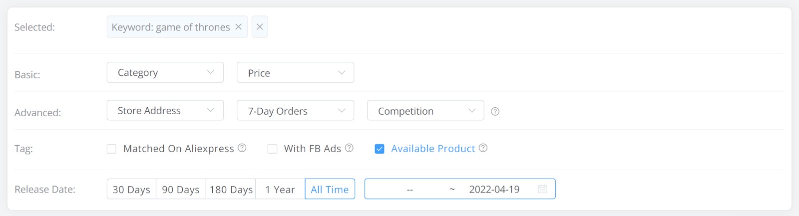This screenshot has width=799, height=216.
Task: Select the 90 Days release range
Action: [x=181, y=189]
